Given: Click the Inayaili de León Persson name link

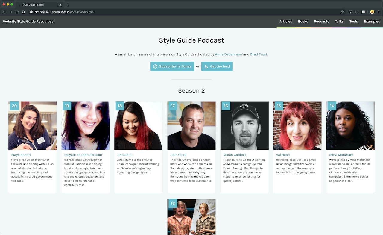Looking at the screenshot, I should 83,155.
